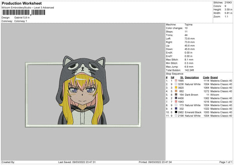
Task: Click the Colors count value 9
Action: (225, 6)
